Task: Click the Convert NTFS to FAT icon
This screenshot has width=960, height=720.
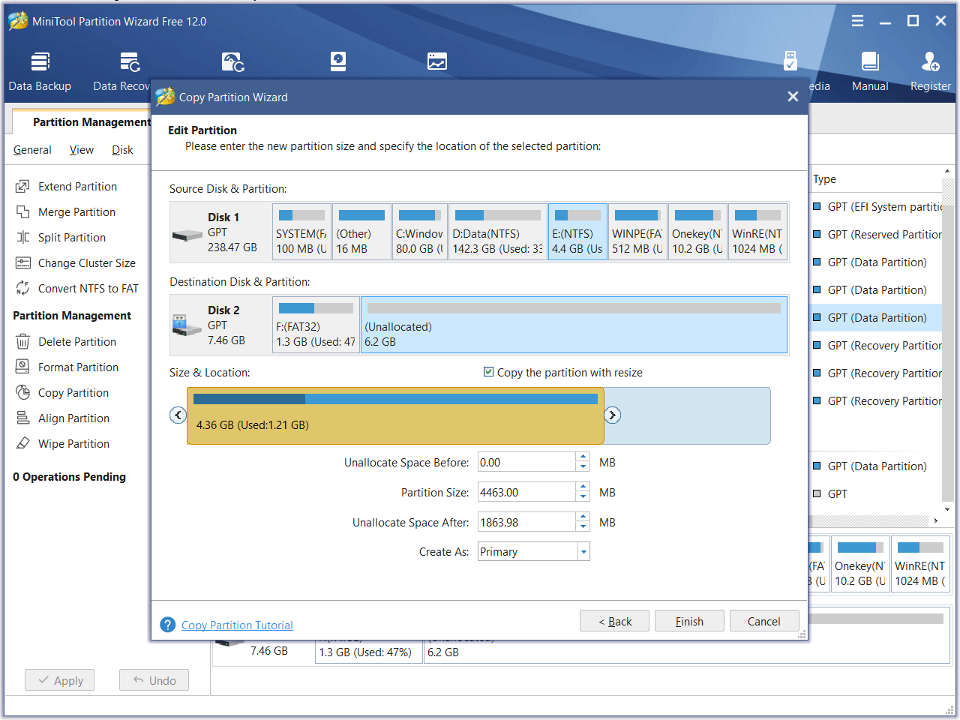Action: (x=23, y=288)
